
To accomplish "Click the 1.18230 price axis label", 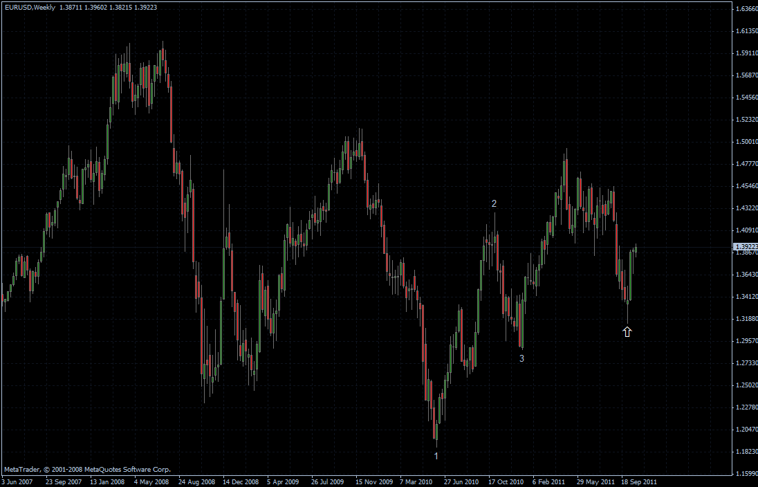I will (x=747, y=452).
